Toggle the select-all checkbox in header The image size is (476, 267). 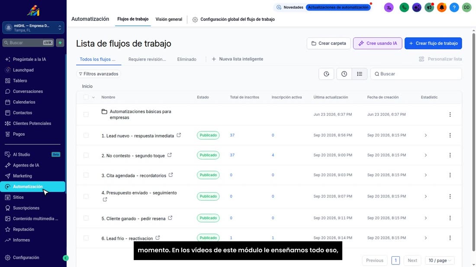86,97
